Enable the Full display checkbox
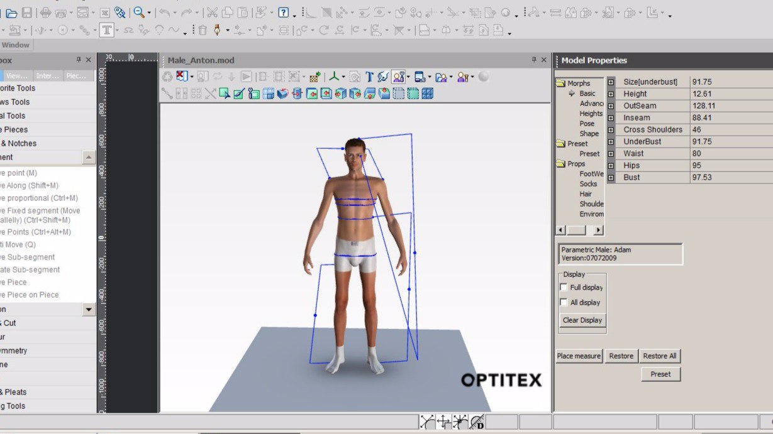The image size is (773, 434). point(564,288)
